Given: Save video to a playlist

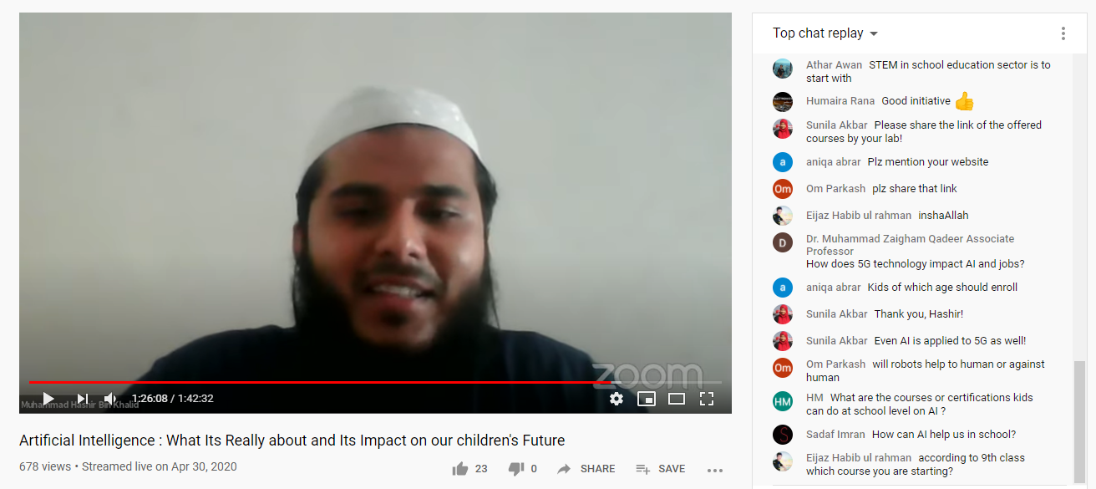Looking at the screenshot, I should pyautogui.click(x=661, y=469).
